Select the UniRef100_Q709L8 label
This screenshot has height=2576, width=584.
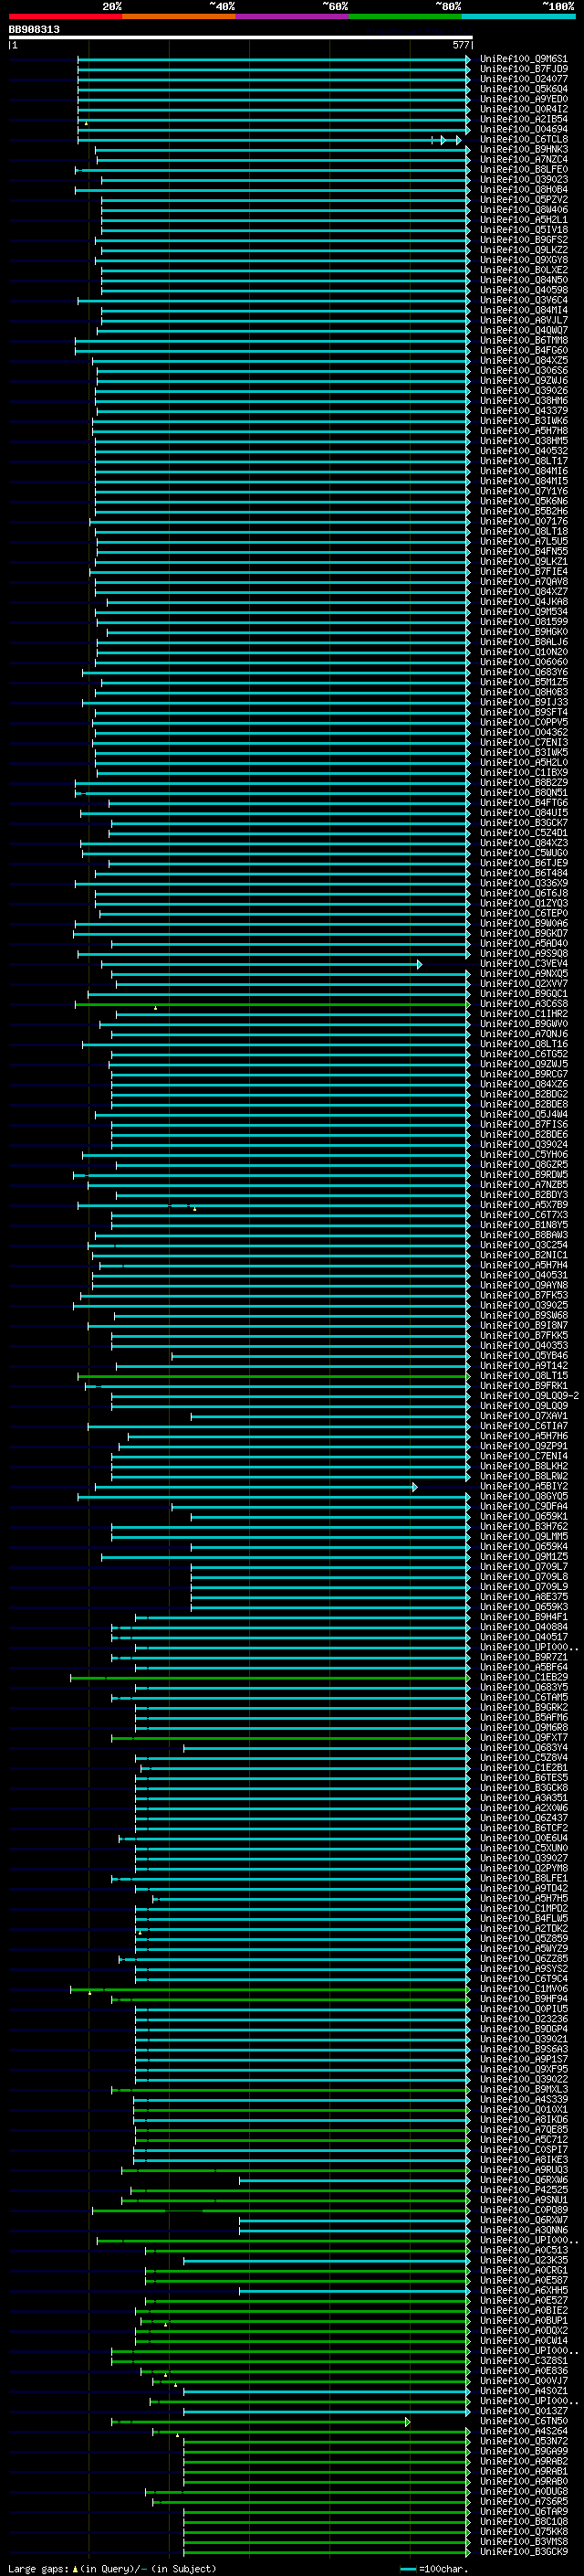tap(523, 1577)
